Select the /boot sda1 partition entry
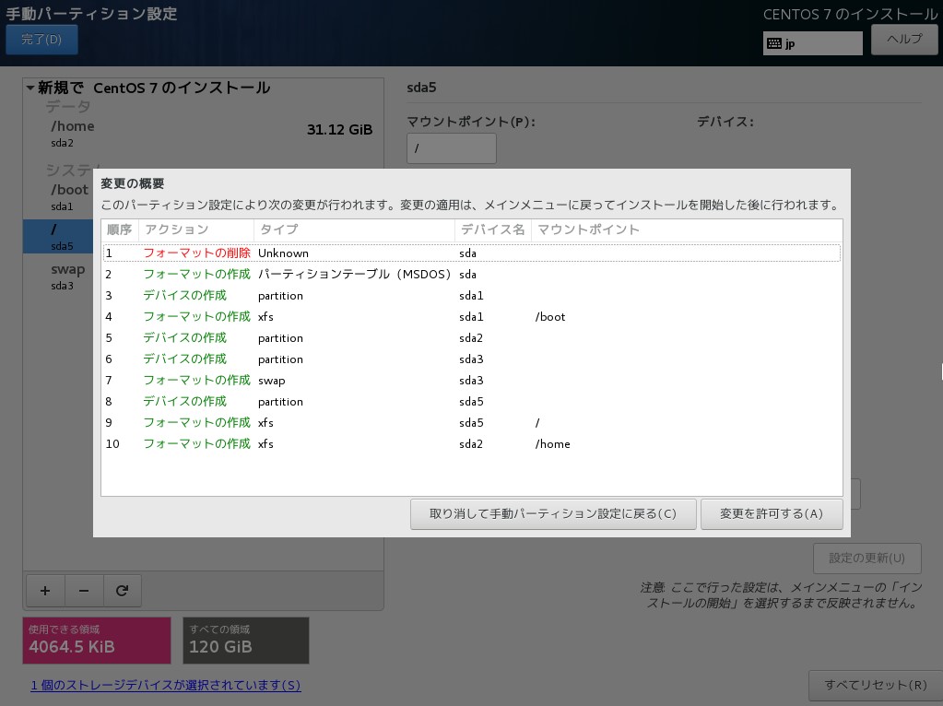Image resolution: width=943 pixels, height=706 pixels. coord(72,196)
